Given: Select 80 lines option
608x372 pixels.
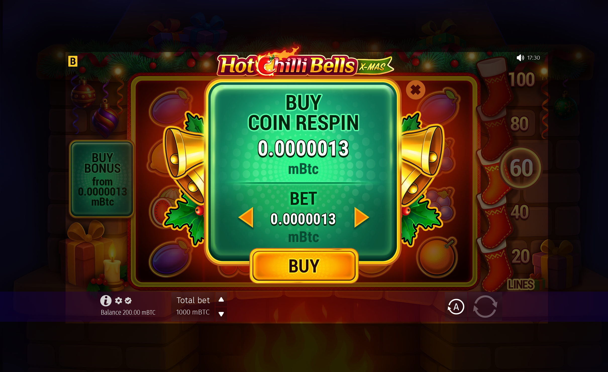Looking at the screenshot, I should (520, 124).
